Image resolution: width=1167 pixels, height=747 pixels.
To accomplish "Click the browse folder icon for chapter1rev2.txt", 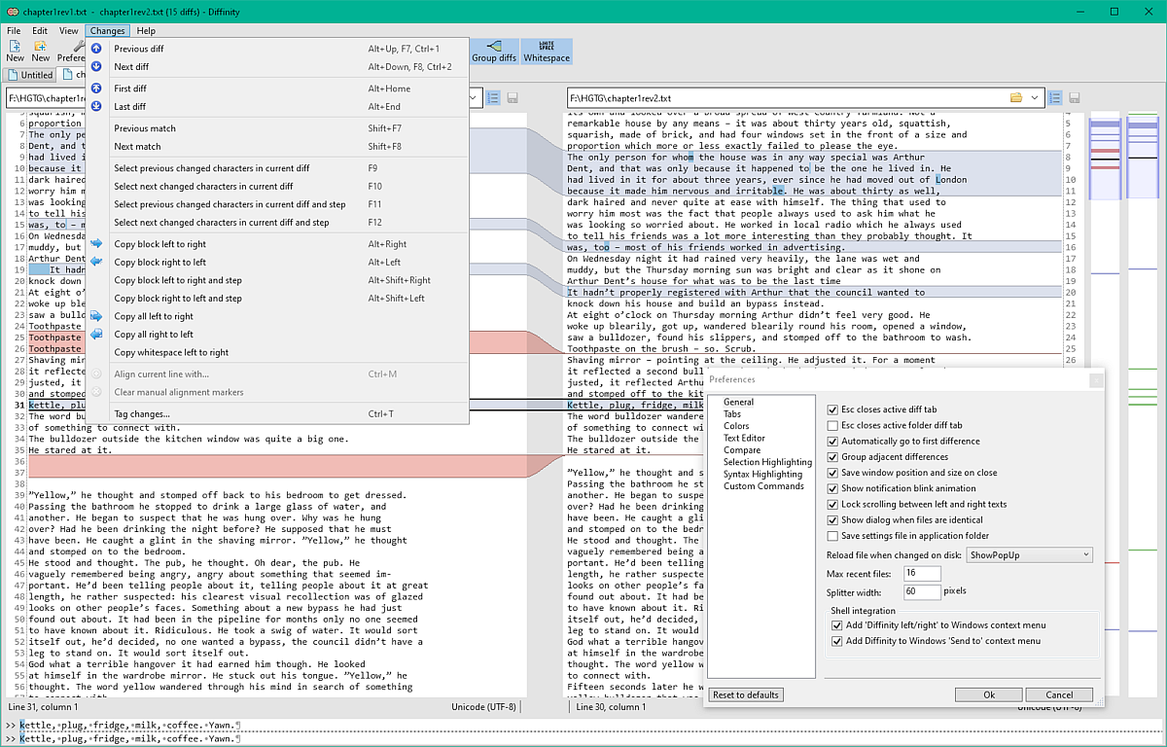I will (x=1016, y=98).
